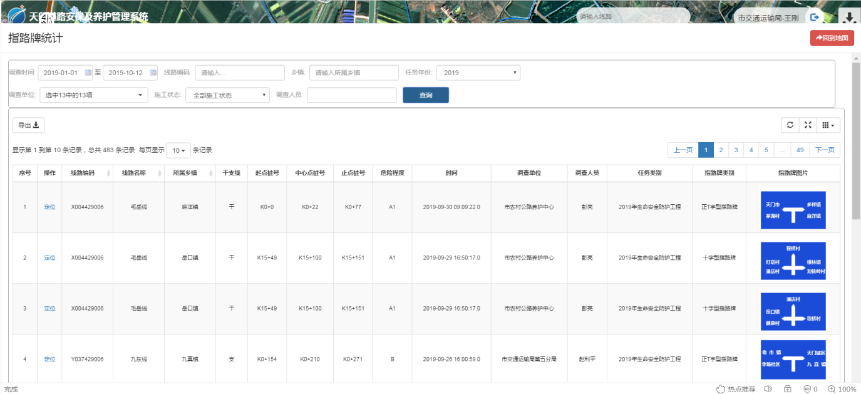Click the 热点推荐 icon in status bar

click(x=721, y=389)
